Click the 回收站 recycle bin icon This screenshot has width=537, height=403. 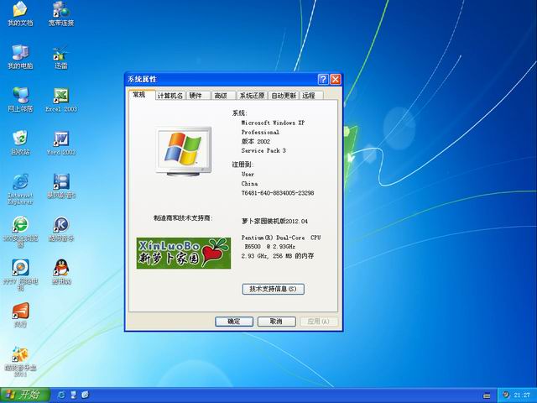pyautogui.click(x=20, y=143)
